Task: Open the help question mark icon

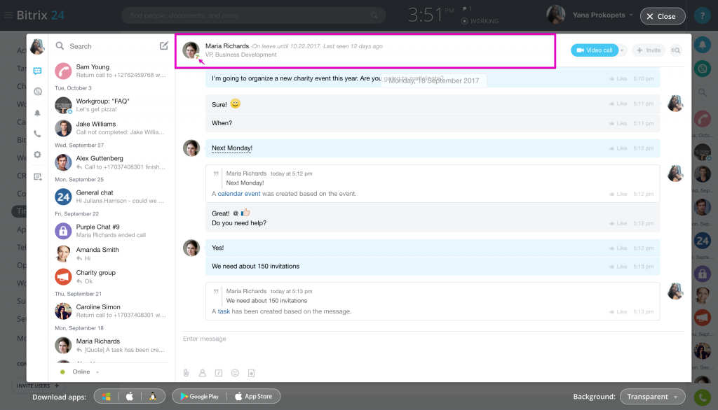Action: tap(702, 15)
